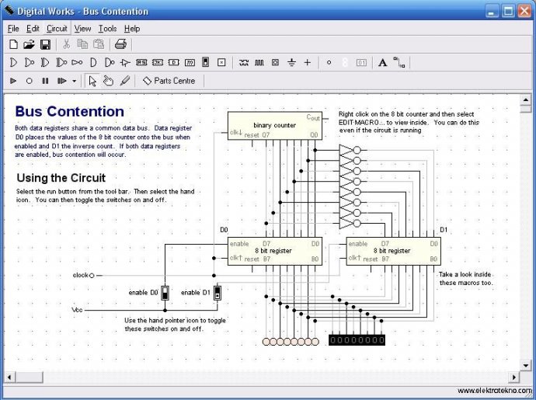
Task: Open the Parts Centre
Action: [169, 81]
